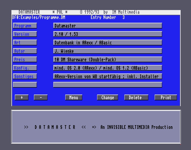Viewport: 191px width, 150px height.
Task: Select the Preis field label
Action: coord(25,59)
